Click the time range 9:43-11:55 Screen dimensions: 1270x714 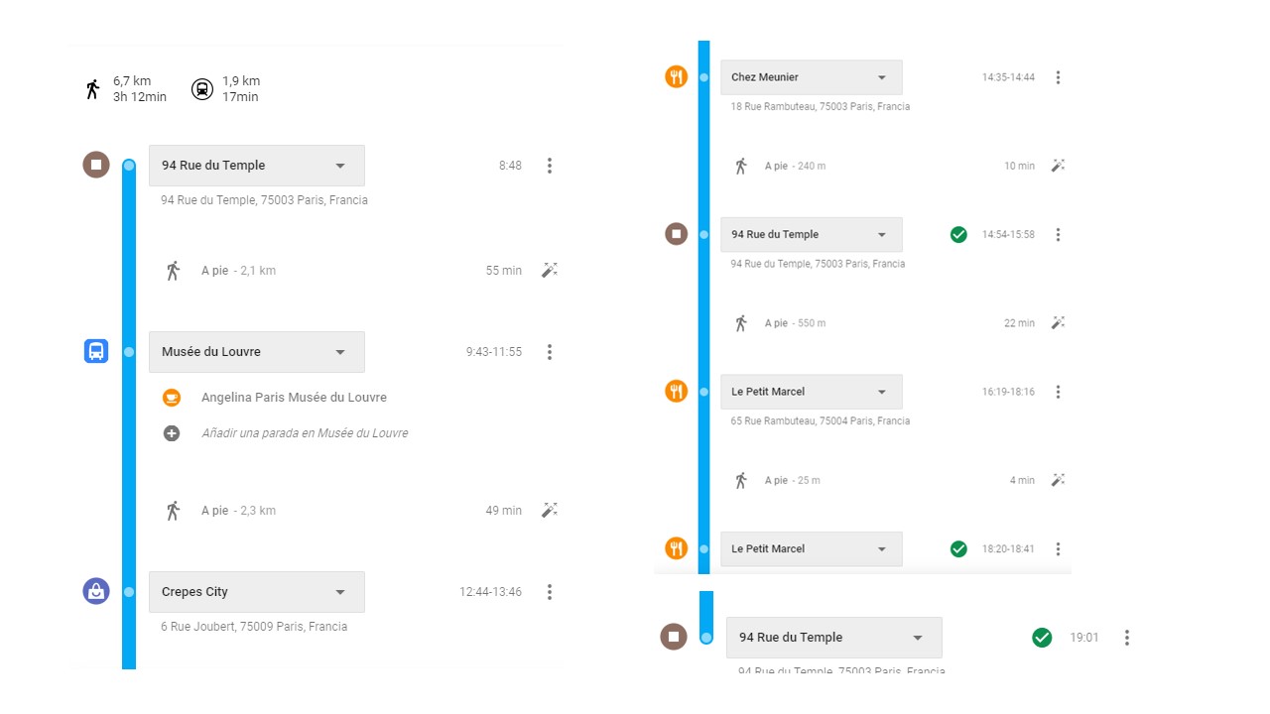coord(494,352)
